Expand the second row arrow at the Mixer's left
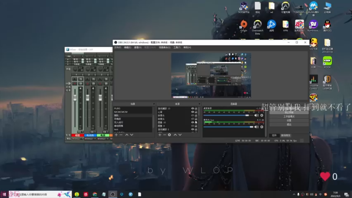Viewport: 352px width, 198px height. 68,62
